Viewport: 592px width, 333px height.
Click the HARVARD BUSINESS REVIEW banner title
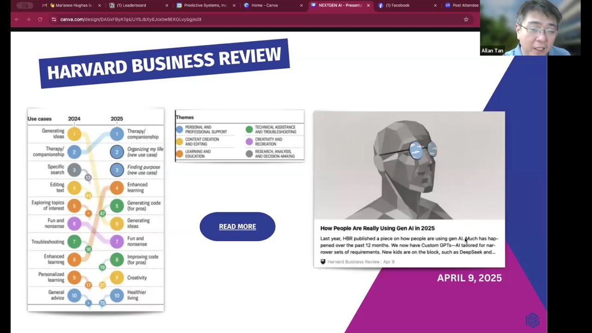point(164,63)
